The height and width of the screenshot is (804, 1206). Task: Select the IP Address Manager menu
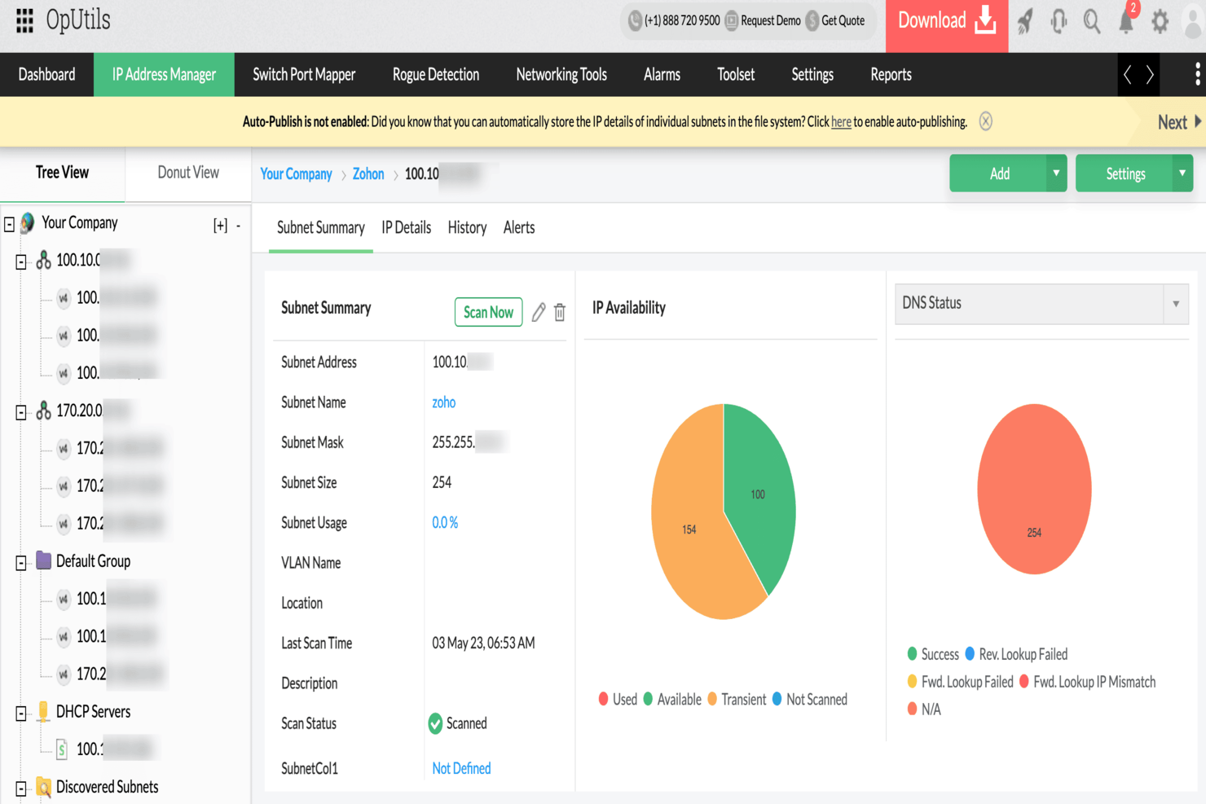pyautogui.click(x=164, y=75)
